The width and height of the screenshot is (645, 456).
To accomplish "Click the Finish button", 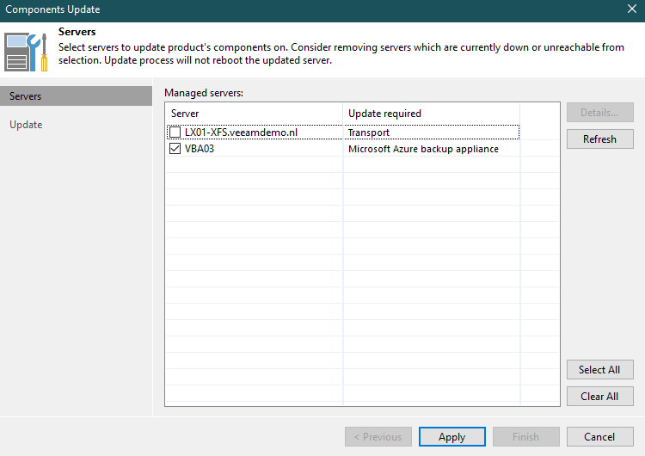I will click(525, 437).
